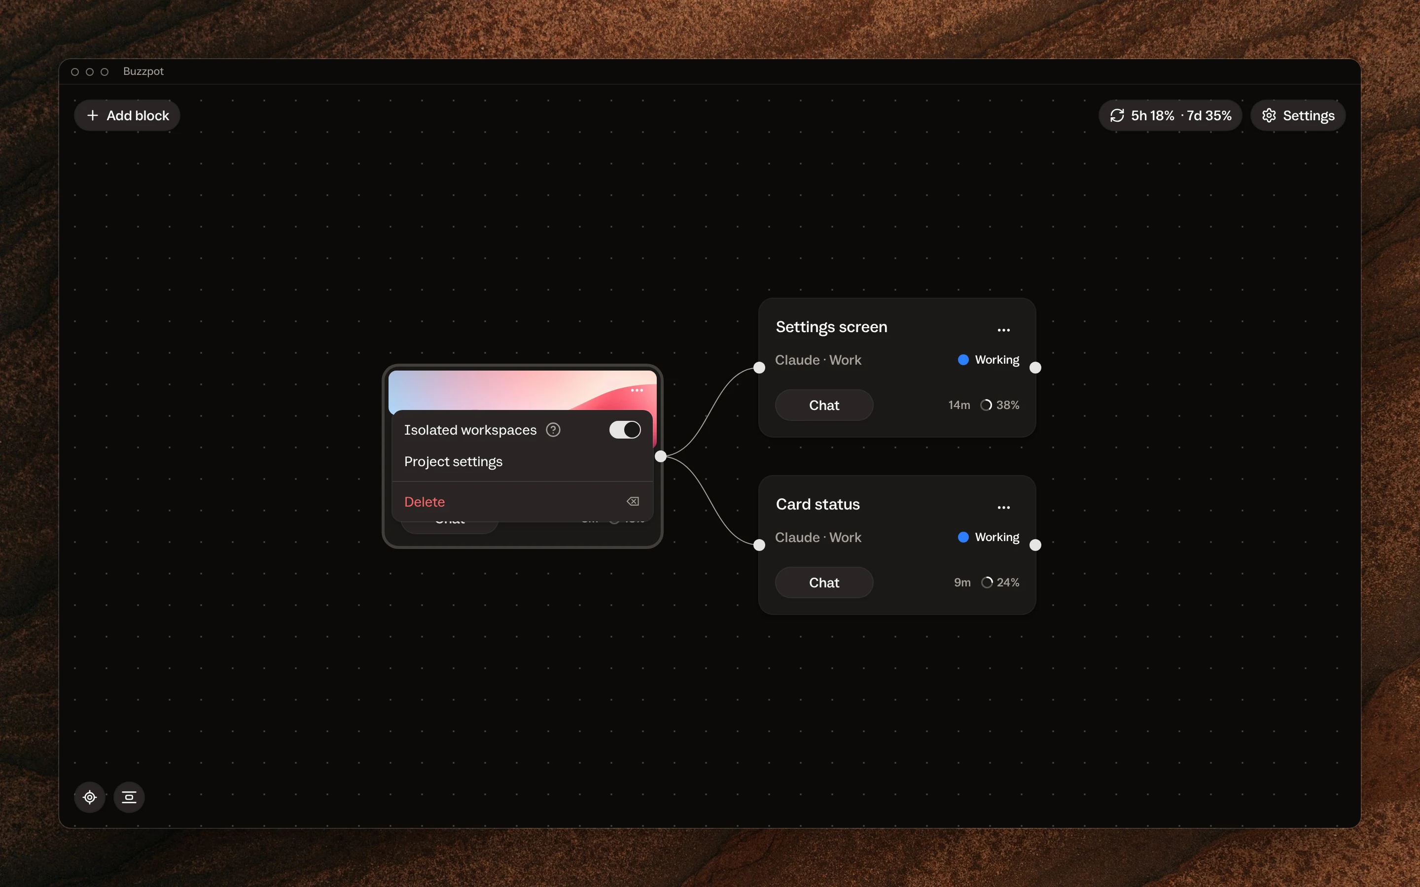Open the Card status more options menu
This screenshot has width=1420, height=887.
pyautogui.click(x=1003, y=508)
